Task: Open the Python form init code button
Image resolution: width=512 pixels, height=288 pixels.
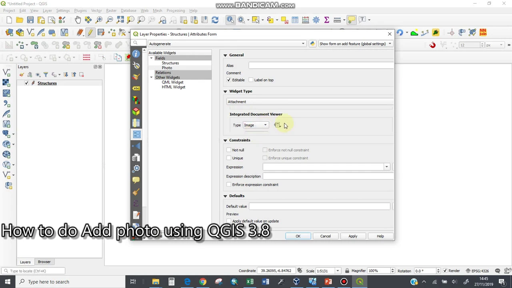Action: [x=312, y=44]
